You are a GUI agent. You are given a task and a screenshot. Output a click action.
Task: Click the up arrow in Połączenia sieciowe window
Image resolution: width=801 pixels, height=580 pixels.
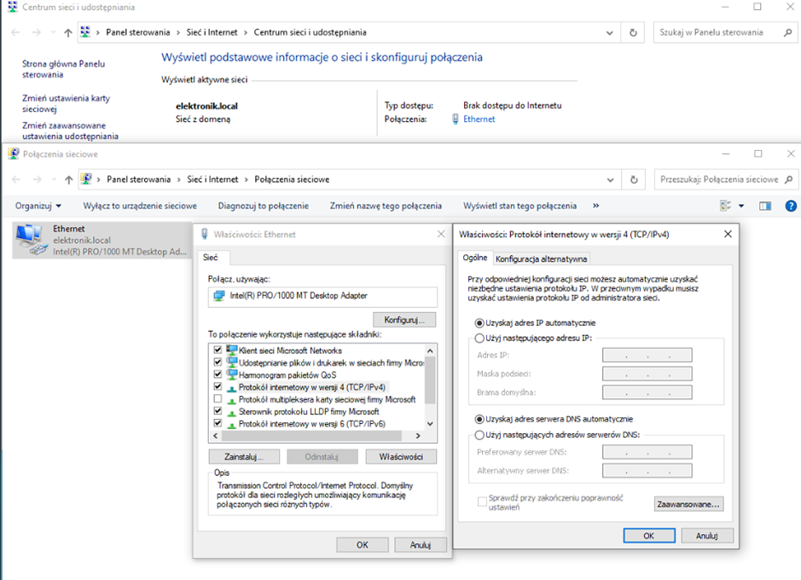click(x=68, y=180)
